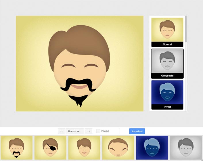Select the Normal filter preview
Viewport: 203px width, 161px height.
[x=167, y=30]
